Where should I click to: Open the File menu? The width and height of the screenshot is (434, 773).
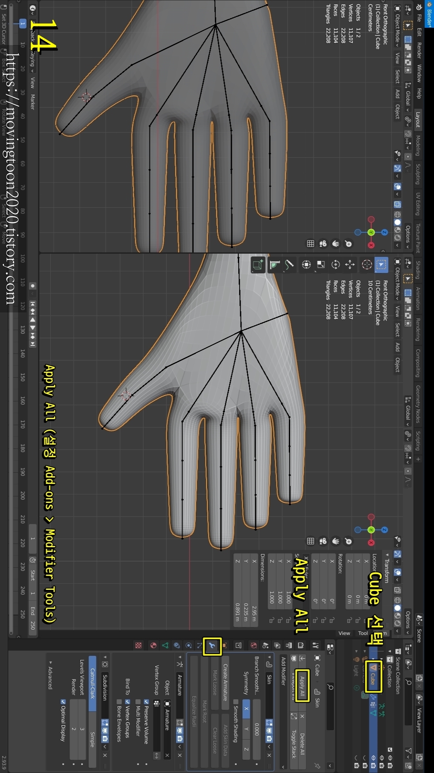419,18
